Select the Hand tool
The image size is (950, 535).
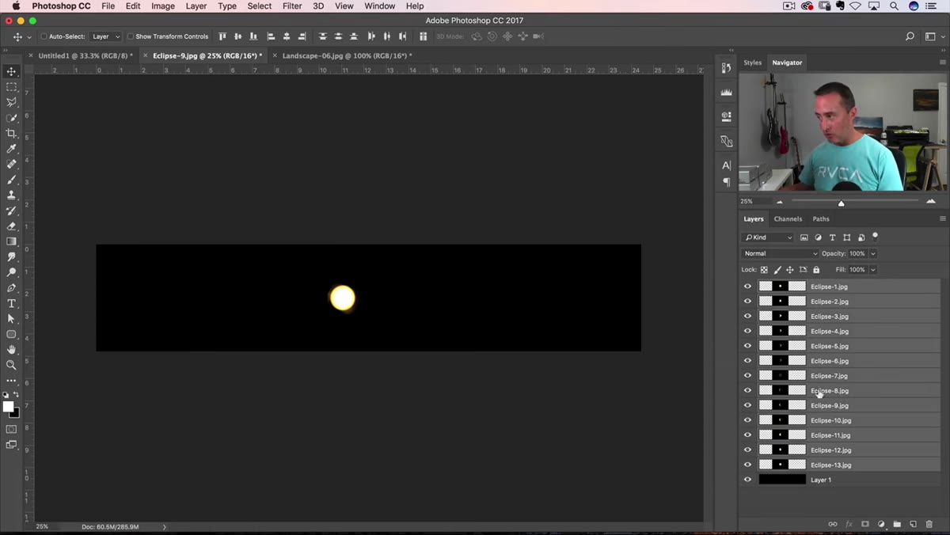click(x=11, y=350)
